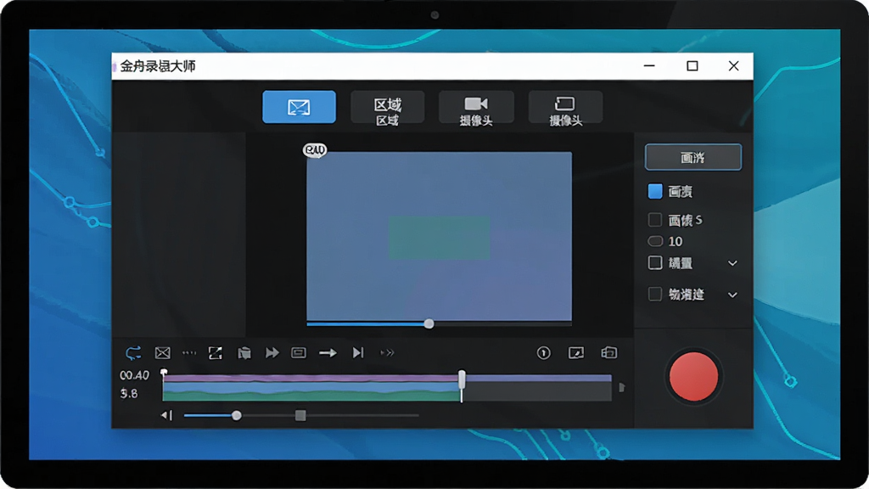Click the gray square handle on volume track
The width and height of the screenshot is (869, 489).
click(x=300, y=415)
